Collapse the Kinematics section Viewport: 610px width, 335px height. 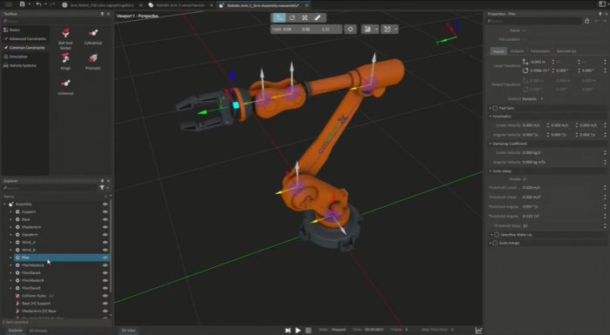tap(490, 117)
